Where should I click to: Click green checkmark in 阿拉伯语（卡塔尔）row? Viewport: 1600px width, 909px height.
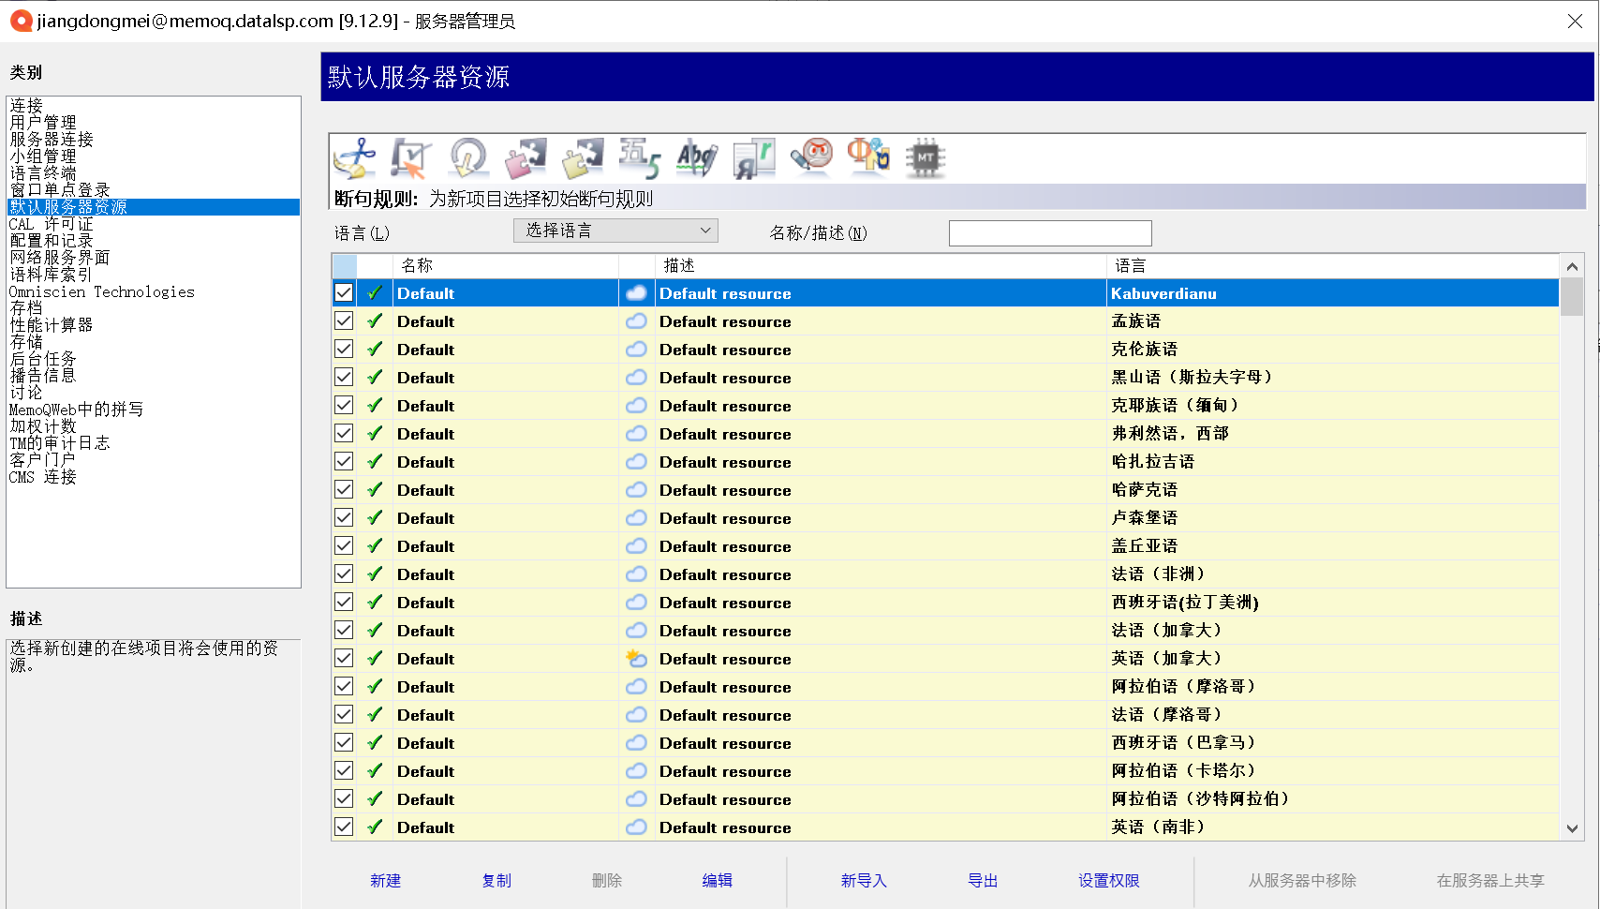pos(375,770)
